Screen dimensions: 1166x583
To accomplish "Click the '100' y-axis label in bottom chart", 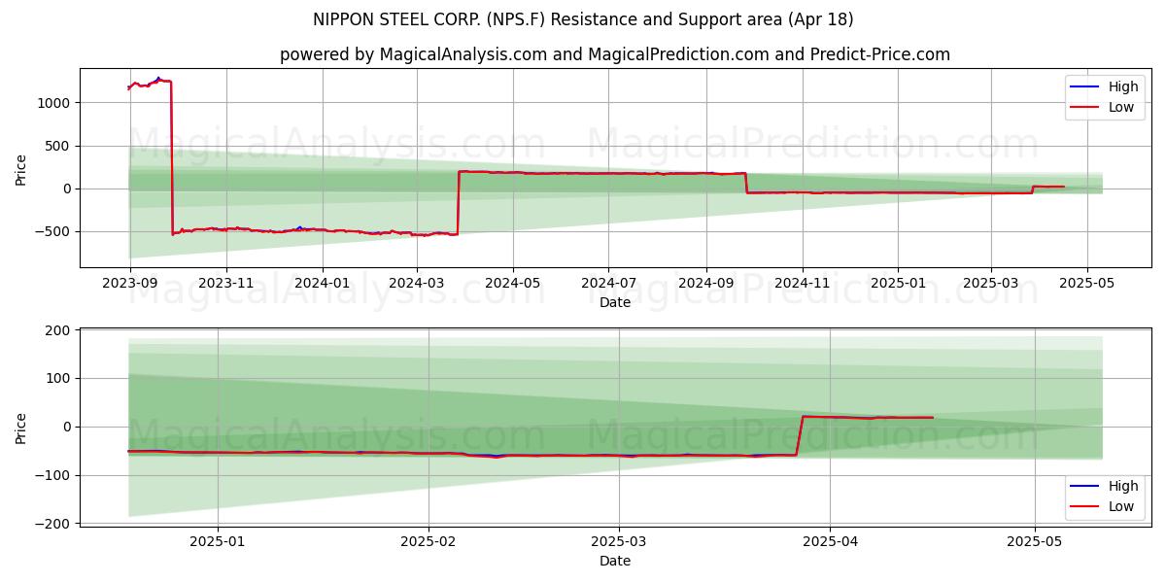I will point(58,379).
